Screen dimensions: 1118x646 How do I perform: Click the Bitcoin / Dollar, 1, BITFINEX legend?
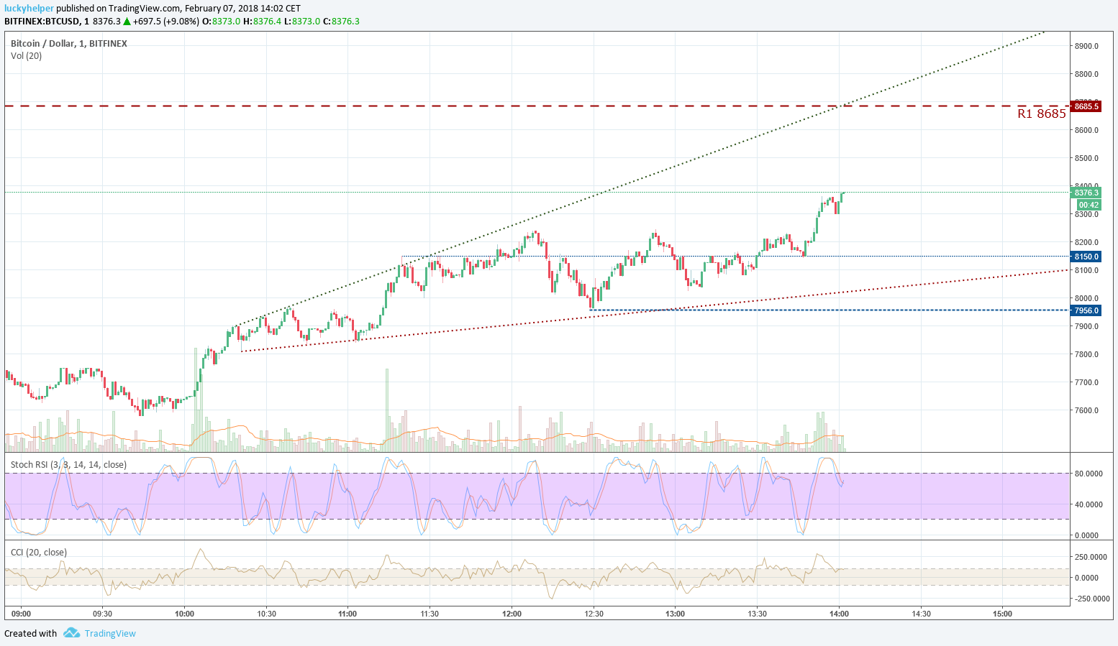pos(69,44)
